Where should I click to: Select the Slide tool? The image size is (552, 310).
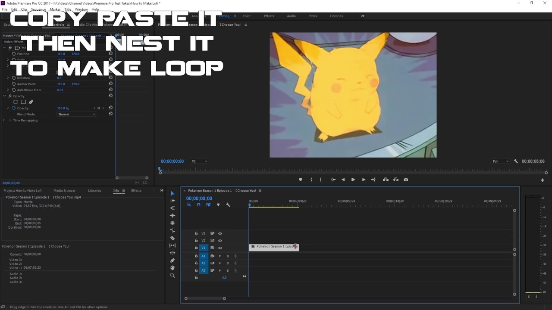point(172,253)
